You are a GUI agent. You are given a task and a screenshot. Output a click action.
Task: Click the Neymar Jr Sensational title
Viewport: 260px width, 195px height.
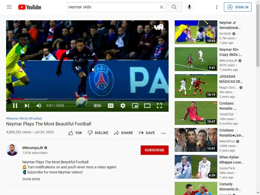pyautogui.click(x=230, y=25)
